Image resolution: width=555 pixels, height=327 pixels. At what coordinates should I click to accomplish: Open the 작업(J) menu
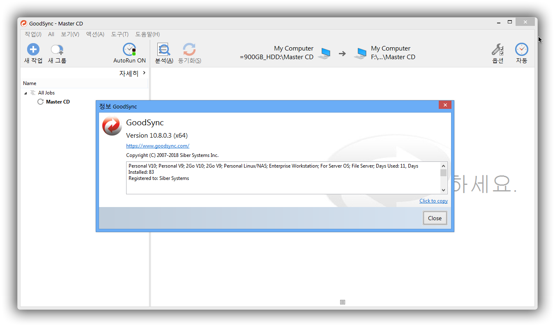coord(33,34)
